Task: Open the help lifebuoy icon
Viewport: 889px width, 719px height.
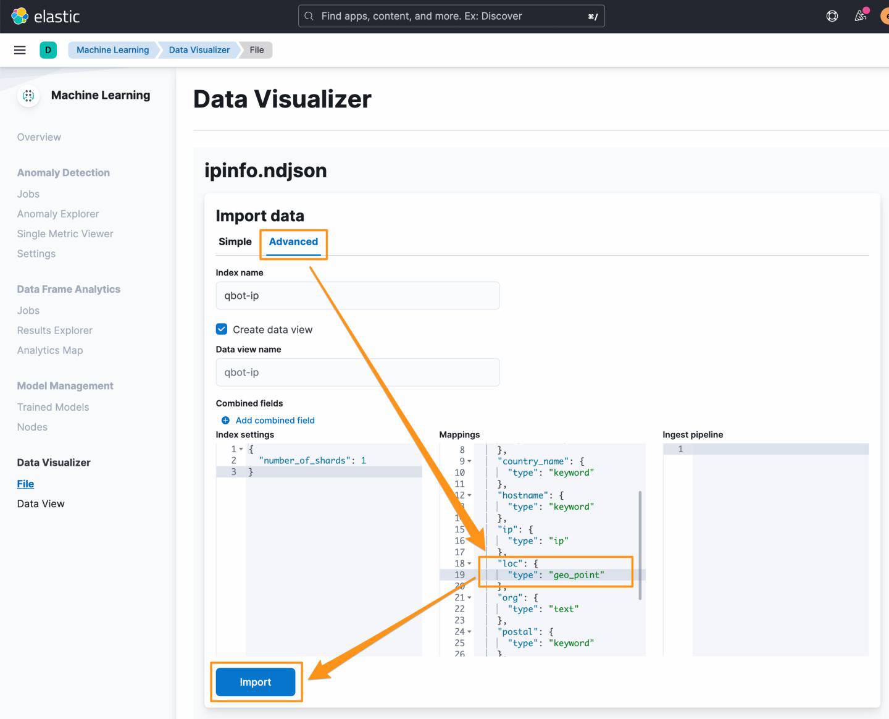Action: pyautogui.click(x=832, y=16)
